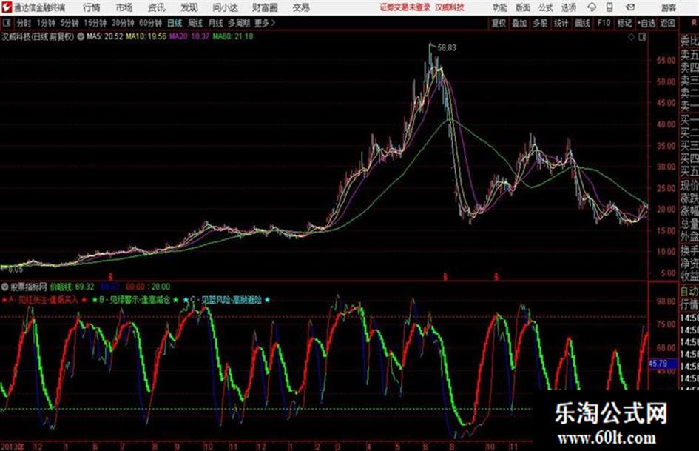The image size is (699, 451).
Task: Click the 标记 mark button
Action: tap(624, 23)
